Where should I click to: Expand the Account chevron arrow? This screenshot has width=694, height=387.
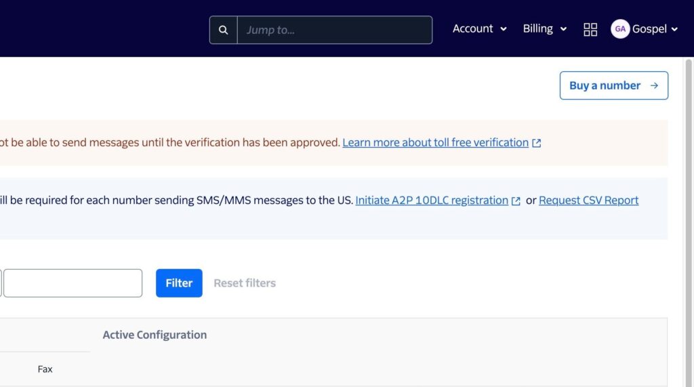(x=504, y=29)
